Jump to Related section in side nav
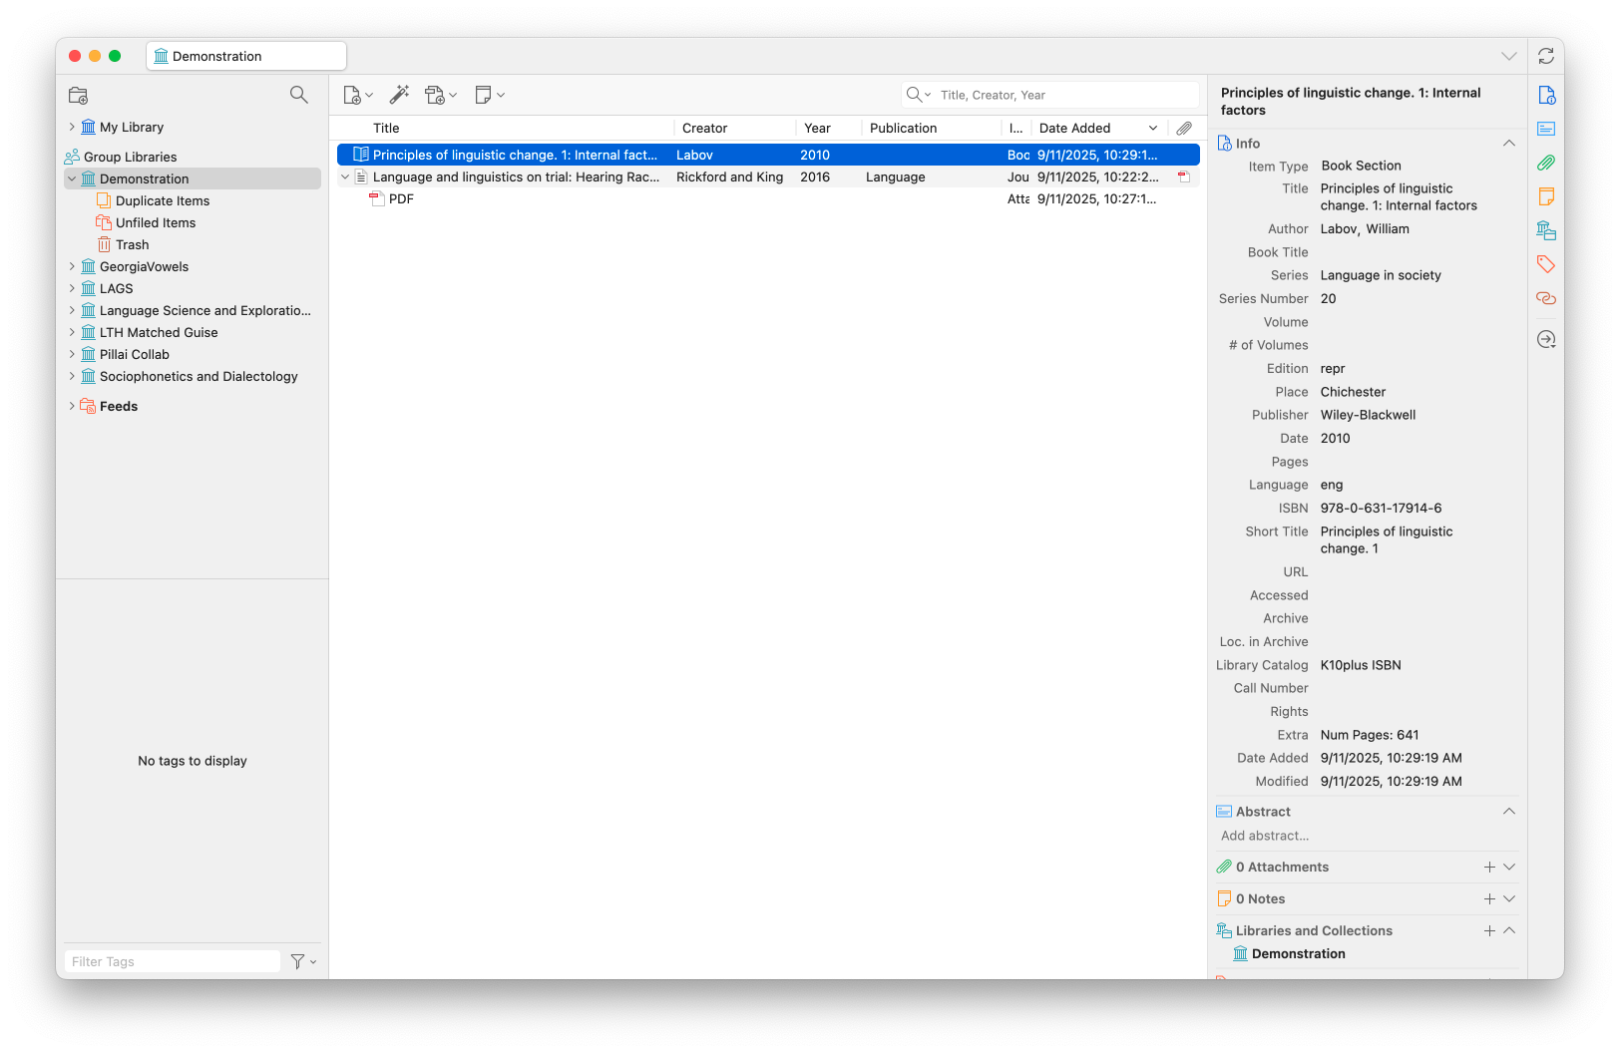The width and height of the screenshot is (1620, 1053). point(1545,298)
